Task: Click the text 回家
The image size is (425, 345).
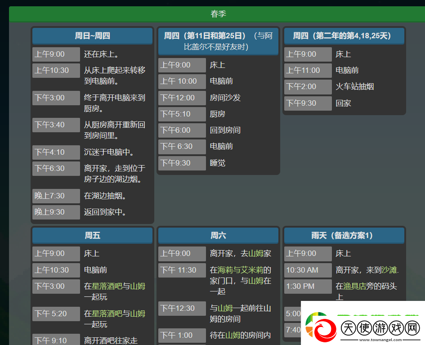Action: point(343,103)
